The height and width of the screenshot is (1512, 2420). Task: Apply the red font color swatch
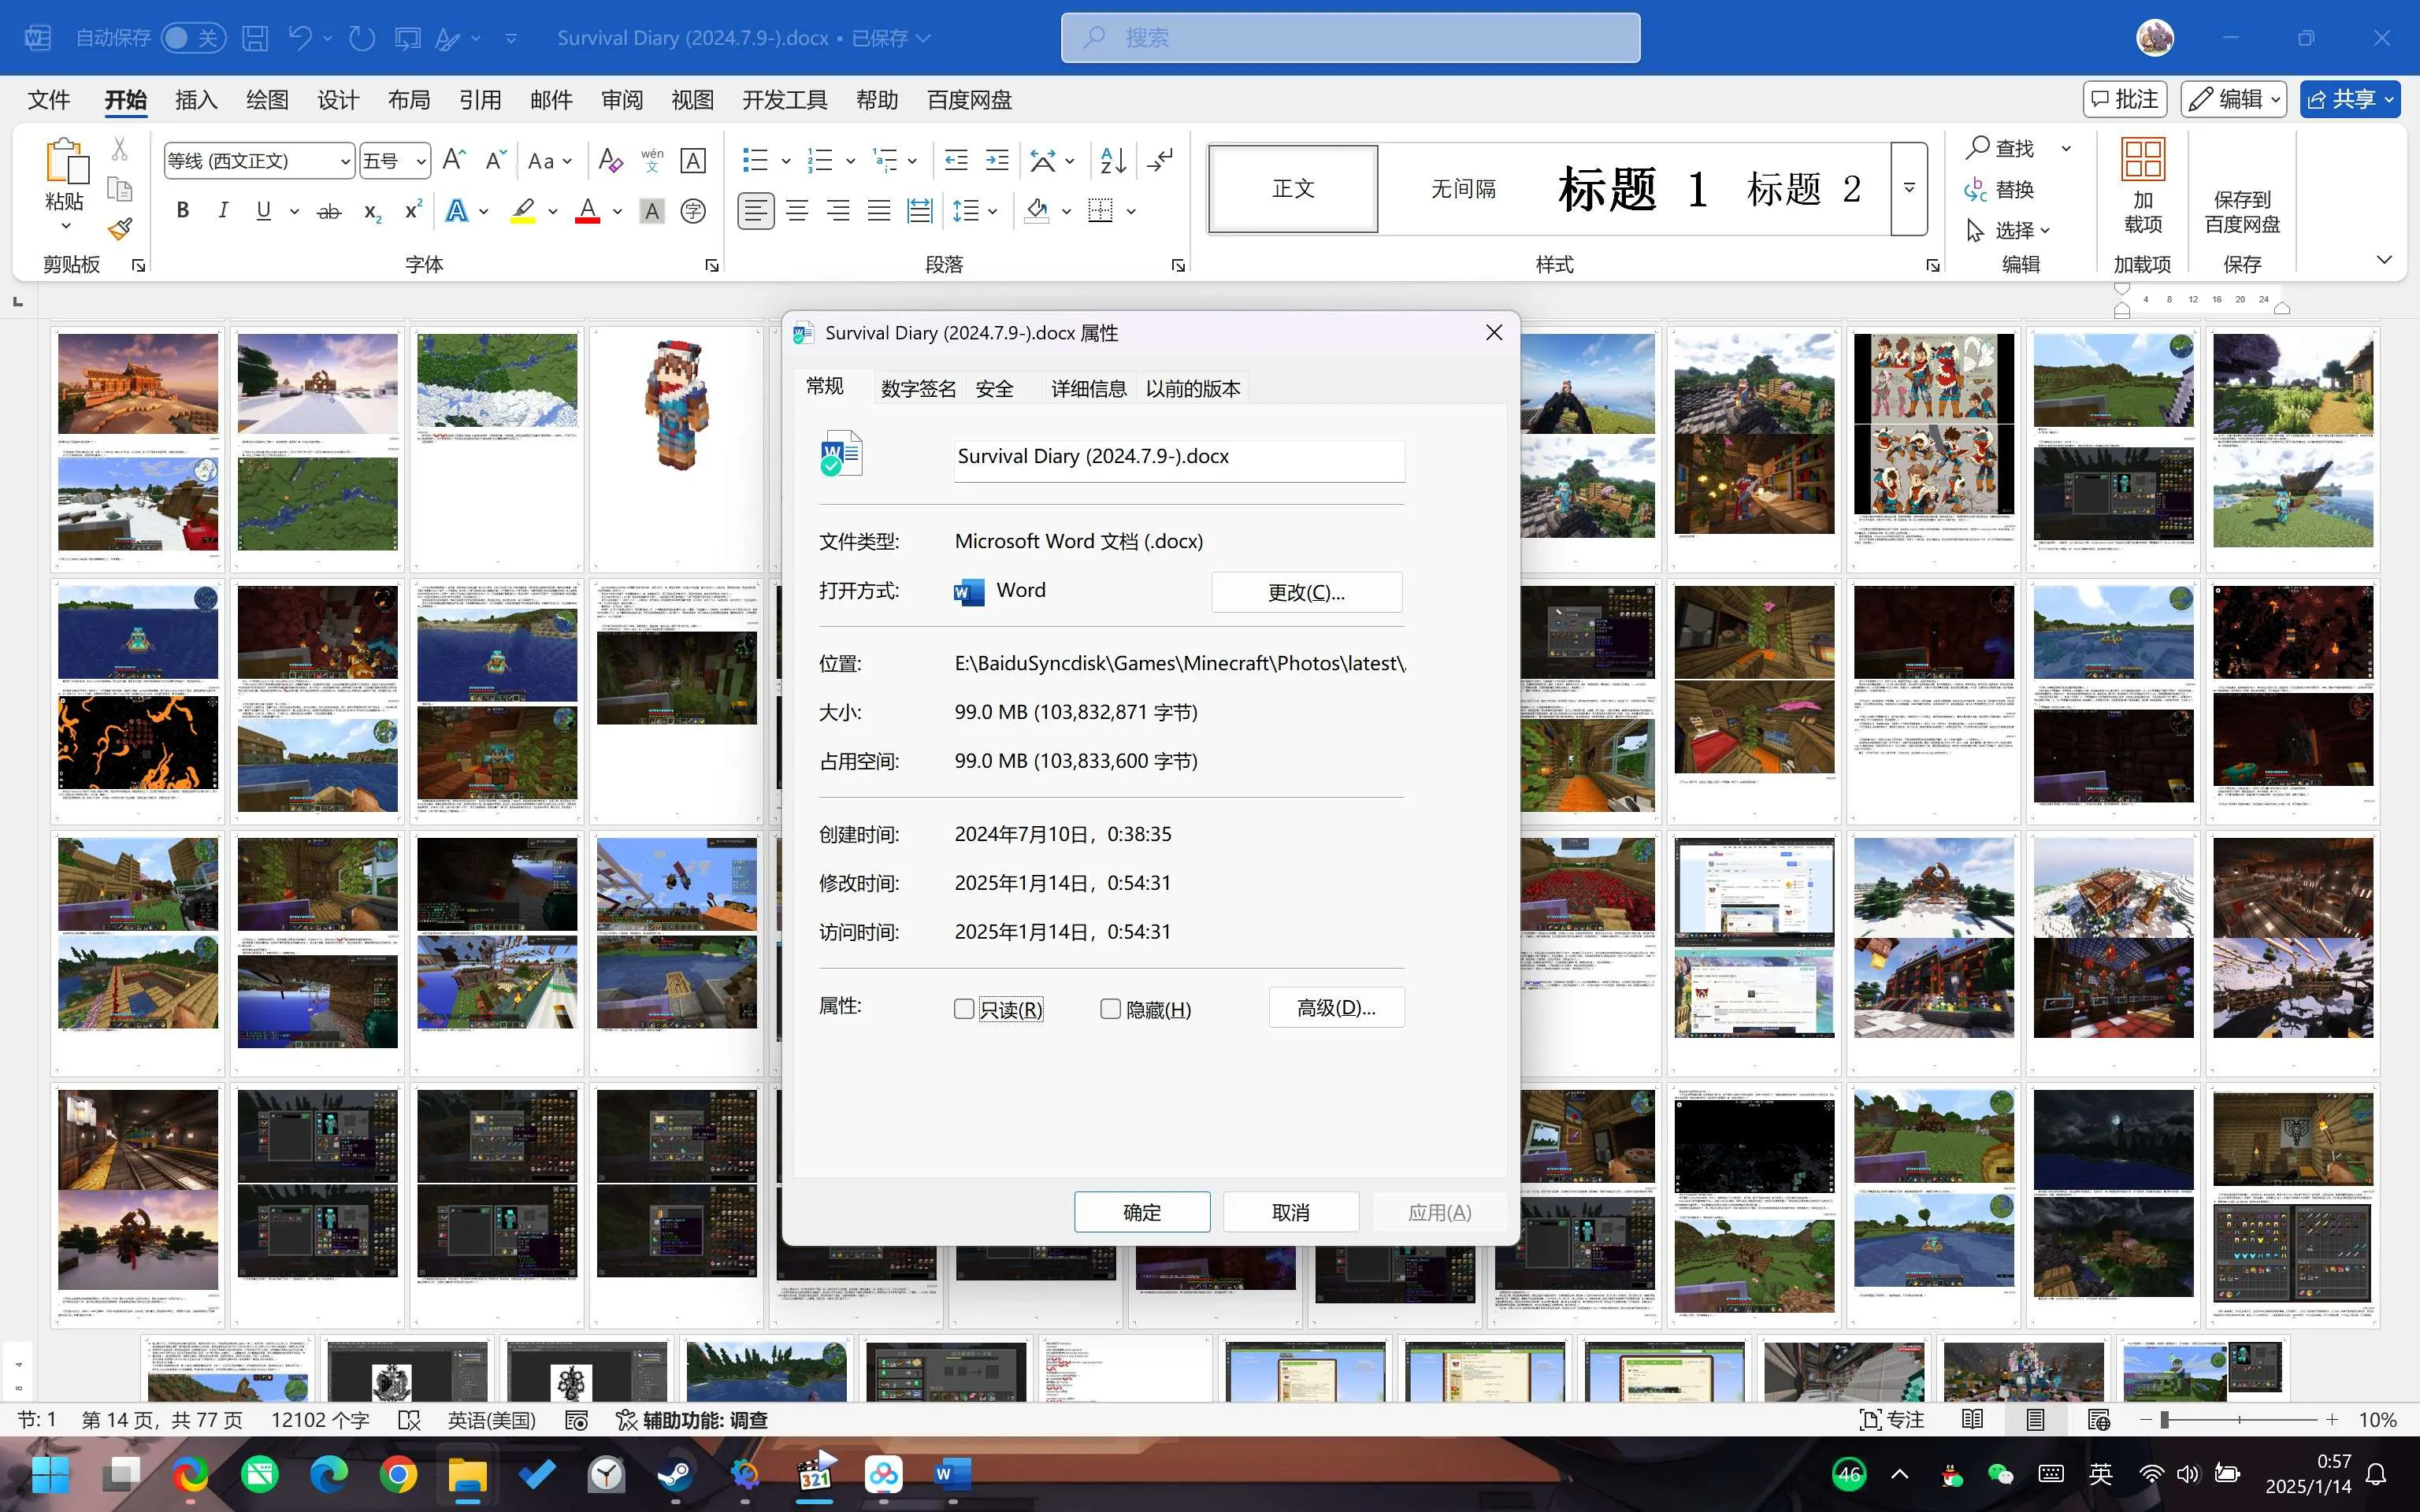point(587,211)
